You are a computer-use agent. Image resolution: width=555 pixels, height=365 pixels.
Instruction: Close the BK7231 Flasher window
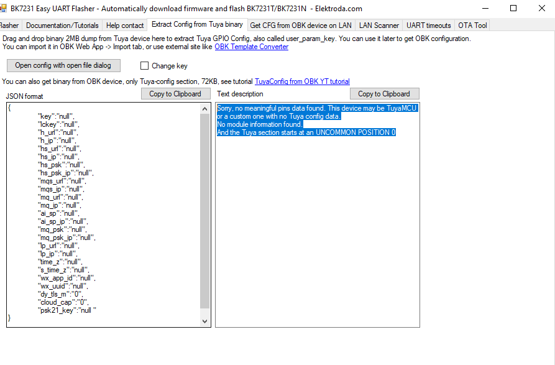[541, 9]
